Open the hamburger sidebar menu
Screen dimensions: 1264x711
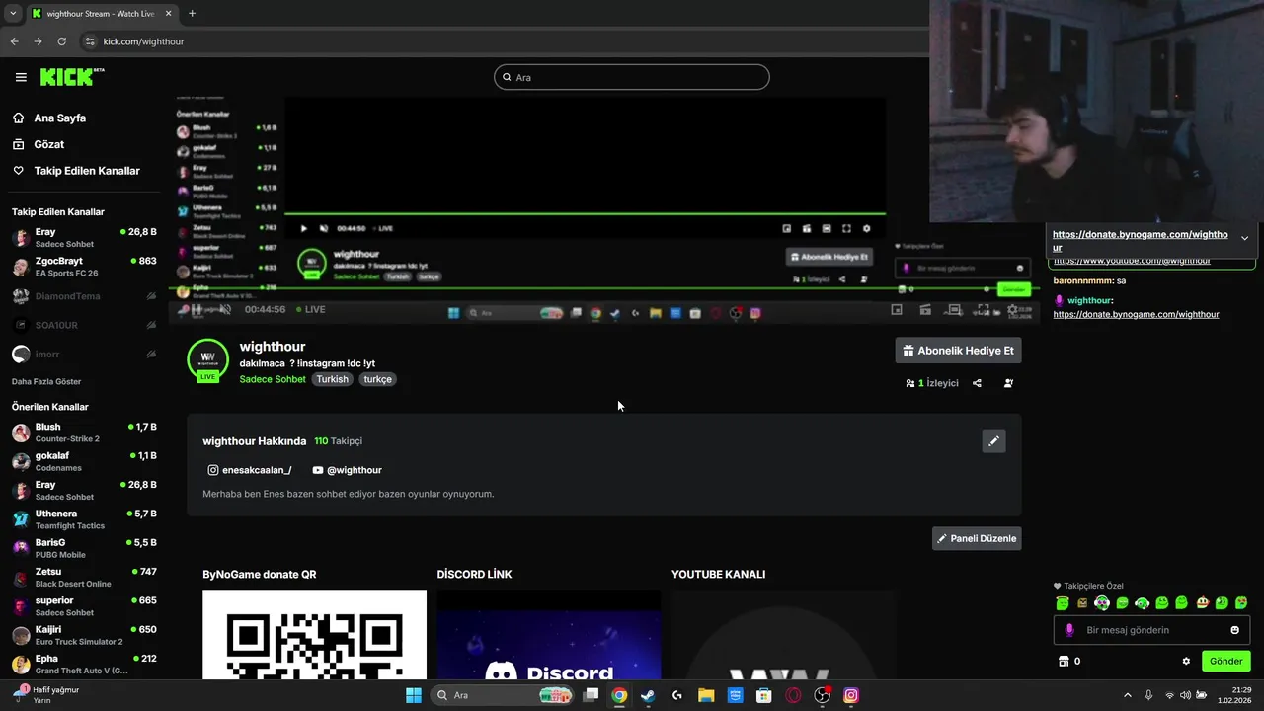(21, 77)
